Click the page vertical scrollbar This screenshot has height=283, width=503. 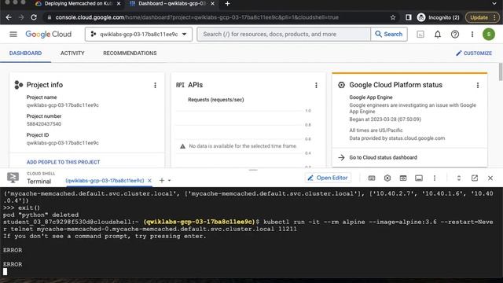point(501,72)
